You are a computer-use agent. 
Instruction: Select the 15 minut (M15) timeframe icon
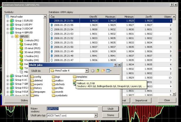(21, 48)
